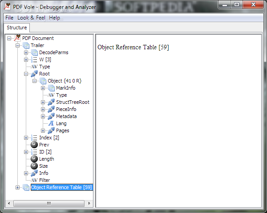Open the Look & Feel menu

point(31,18)
